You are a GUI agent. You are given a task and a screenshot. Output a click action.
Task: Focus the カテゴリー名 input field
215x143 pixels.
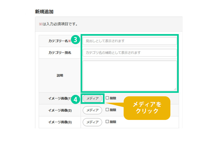(x=130, y=41)
